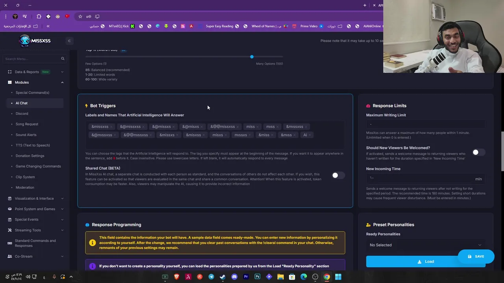Expand the Co-Stream section
The width and height of the screenshot is (504, 283).
click(35, 256)
